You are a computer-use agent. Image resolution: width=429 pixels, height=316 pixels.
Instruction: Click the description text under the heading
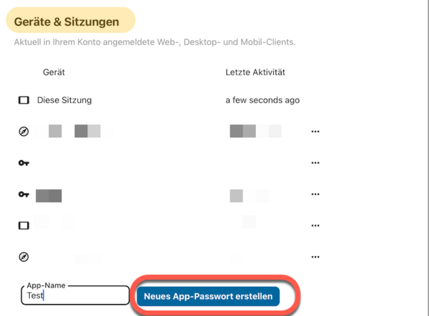tap(154, 43)
